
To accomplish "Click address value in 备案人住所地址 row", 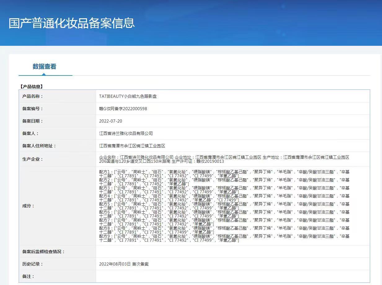I will pos(132,146).
